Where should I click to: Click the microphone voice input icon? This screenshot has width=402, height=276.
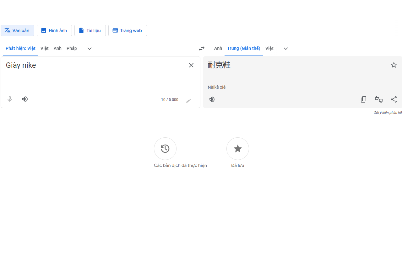pyautogui.click(x=10, y=99)
